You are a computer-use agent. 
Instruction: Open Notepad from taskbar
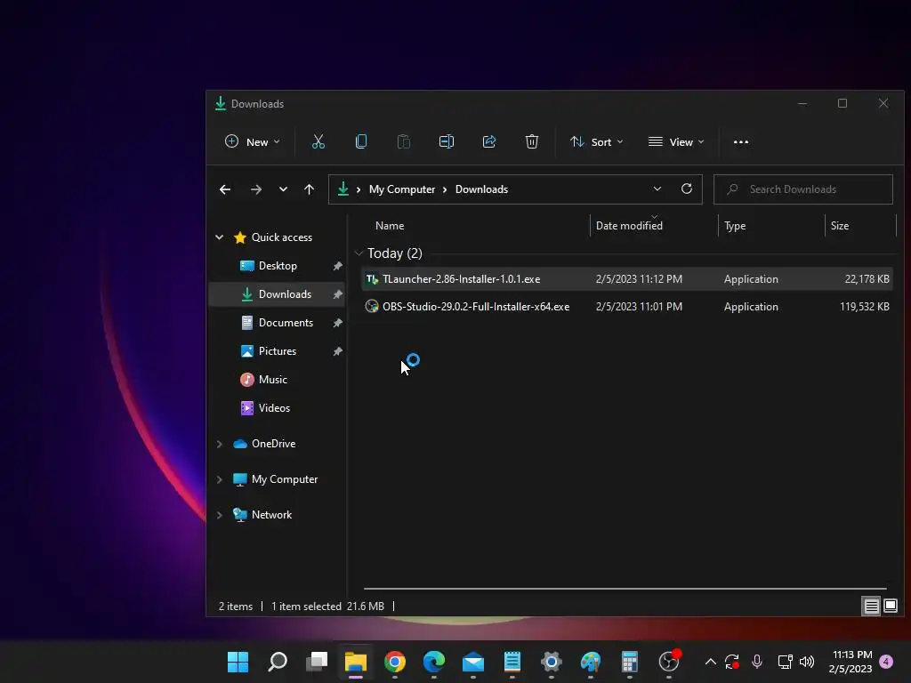(512, 662)
